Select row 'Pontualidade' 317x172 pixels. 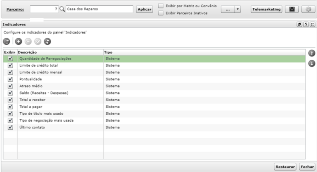pos(154,79)
